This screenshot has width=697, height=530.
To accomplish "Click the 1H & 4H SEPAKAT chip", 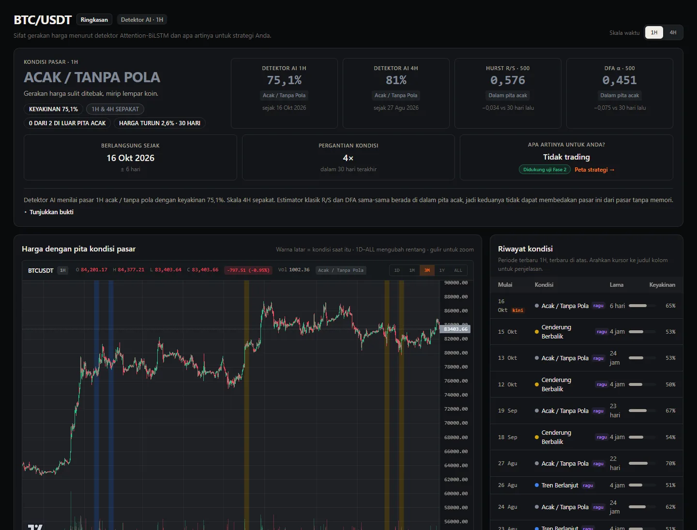I will point(115,109).
